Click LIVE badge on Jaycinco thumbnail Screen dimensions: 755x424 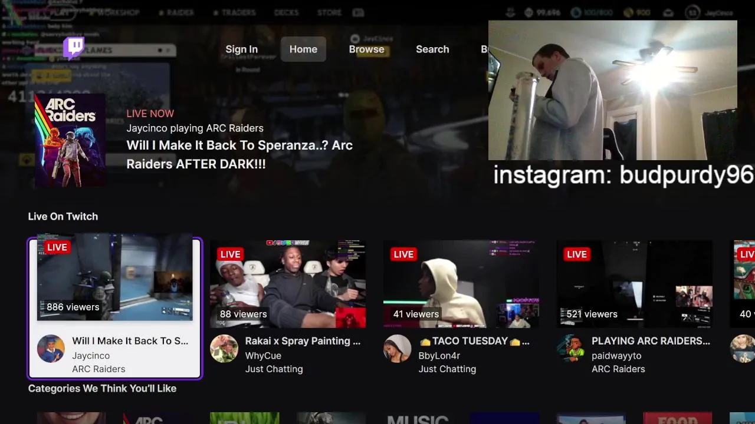[x=57, y=247]
